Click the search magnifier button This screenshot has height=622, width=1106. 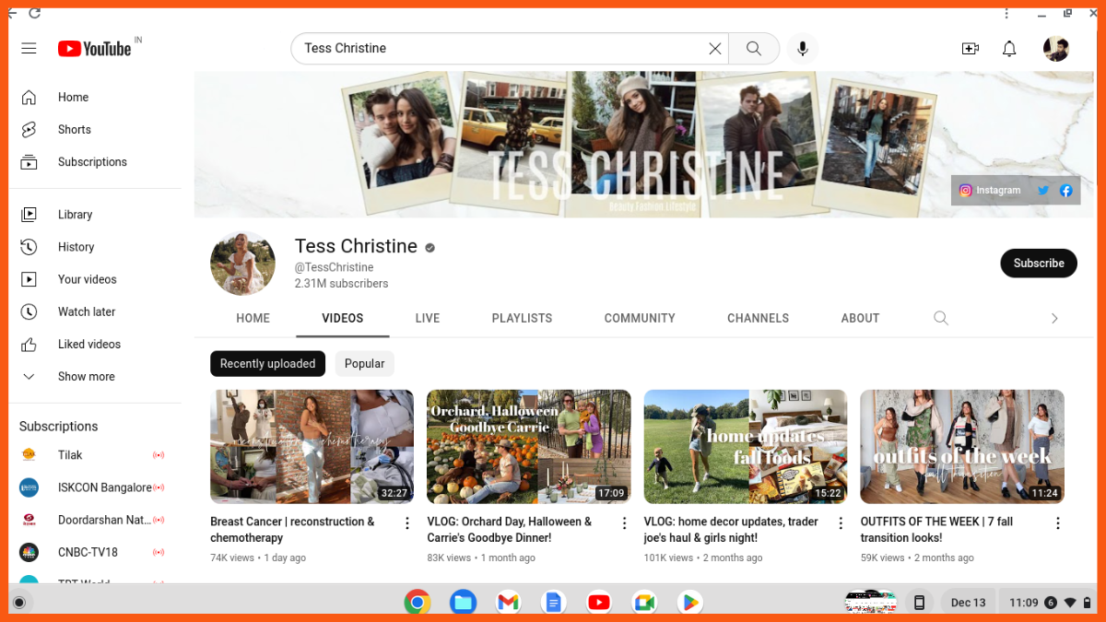point(754,49)
